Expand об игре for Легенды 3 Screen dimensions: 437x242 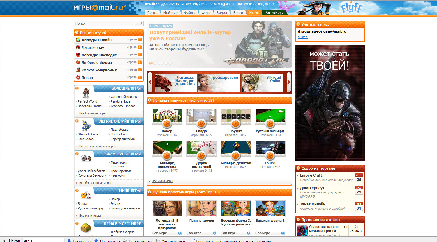click(167, 233)
